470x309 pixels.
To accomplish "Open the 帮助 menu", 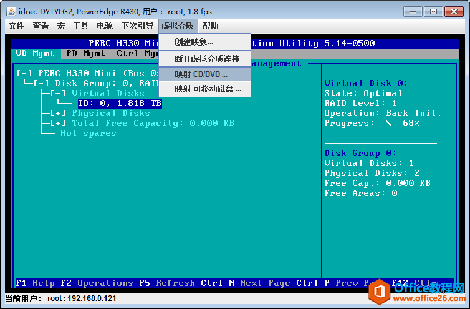I will (x=211, y=26).
